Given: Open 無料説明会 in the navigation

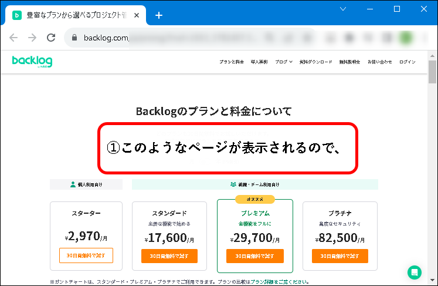Looking at the screenshot, I should point(349,62).
